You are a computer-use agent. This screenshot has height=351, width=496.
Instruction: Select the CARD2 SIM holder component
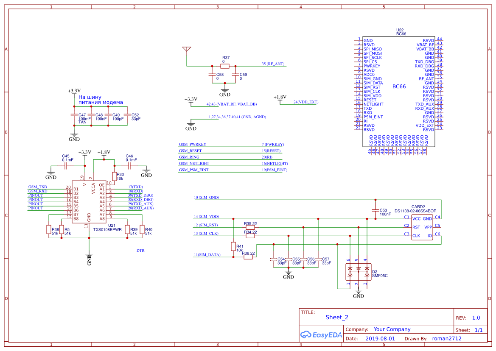click(x=422, y=227)
